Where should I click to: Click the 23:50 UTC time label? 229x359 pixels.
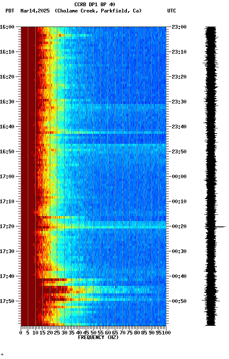[179, 152]
